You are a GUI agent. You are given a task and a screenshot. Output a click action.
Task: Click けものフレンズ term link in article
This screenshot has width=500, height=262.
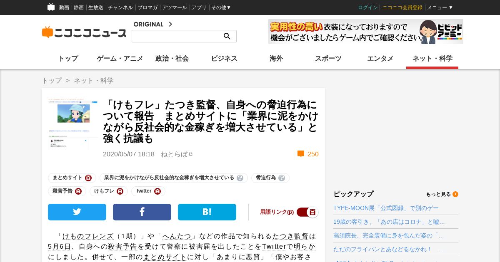pos(88,236)
